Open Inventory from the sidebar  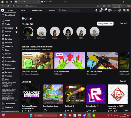[x=7, y=46]
